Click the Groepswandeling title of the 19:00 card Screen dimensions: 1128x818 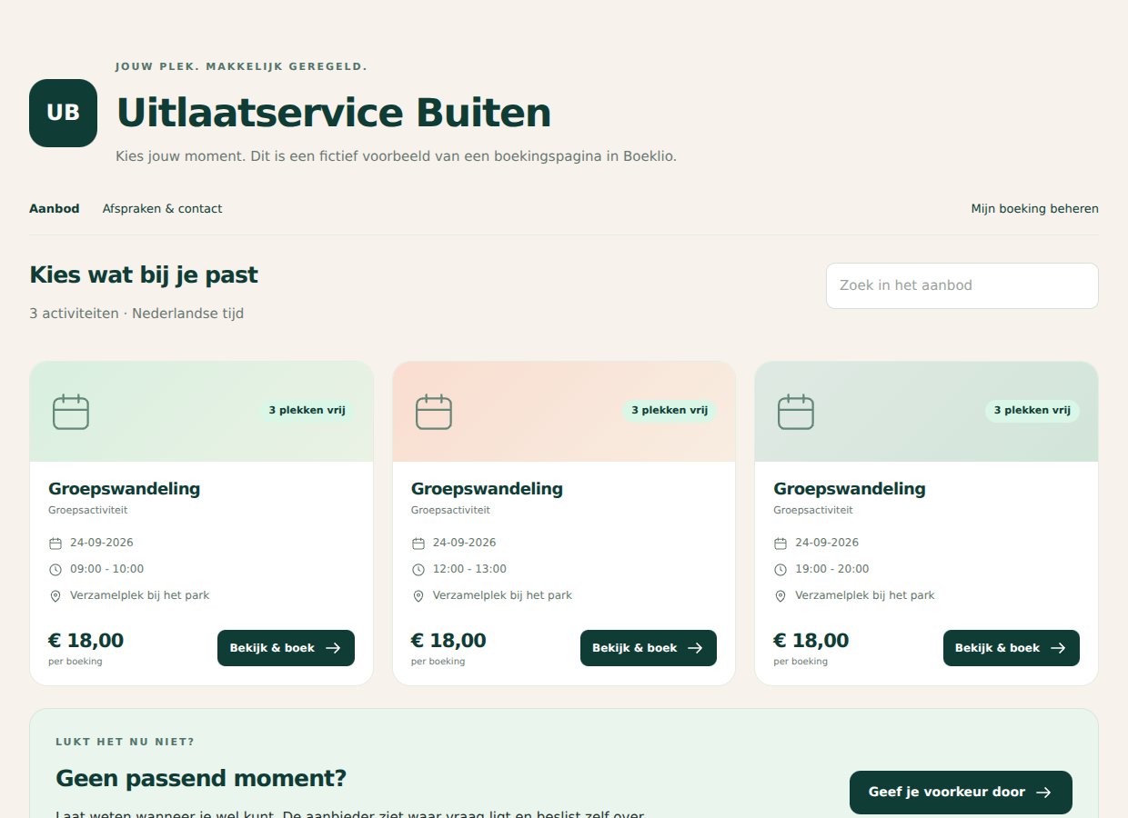(850, 489)
